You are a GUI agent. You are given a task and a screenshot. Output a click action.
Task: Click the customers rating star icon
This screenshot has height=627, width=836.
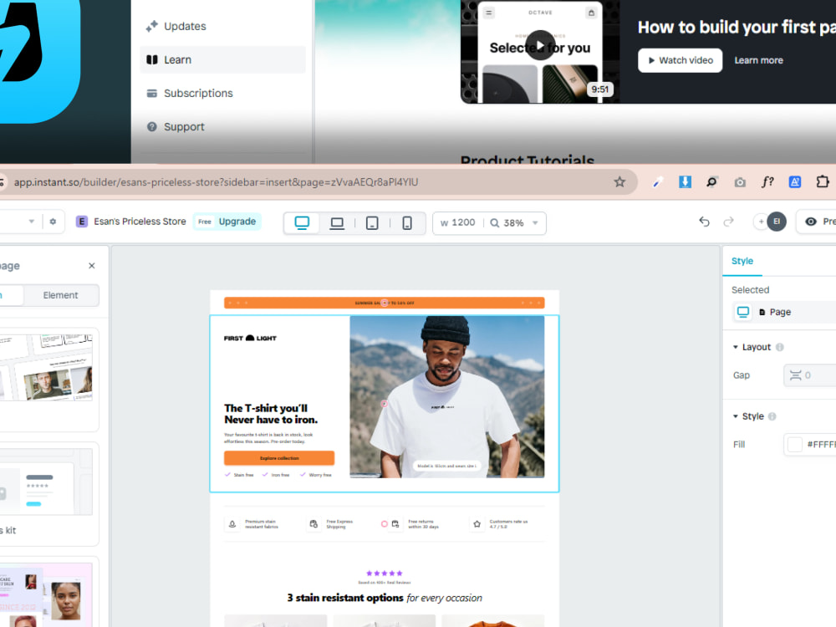tap(477, 524)
